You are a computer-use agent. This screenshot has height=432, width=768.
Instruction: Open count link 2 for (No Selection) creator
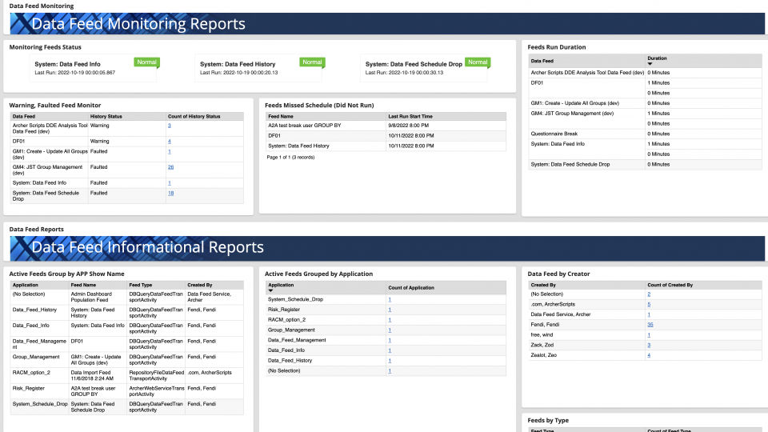[649, 294]
